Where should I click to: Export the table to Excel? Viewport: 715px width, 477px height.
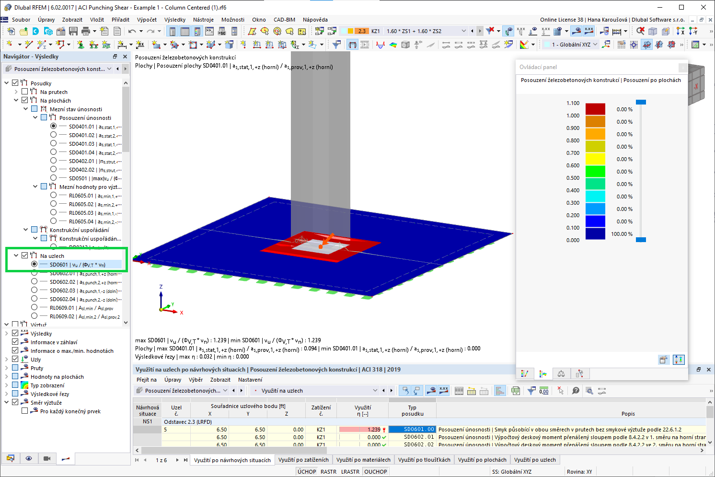point(516,391)
